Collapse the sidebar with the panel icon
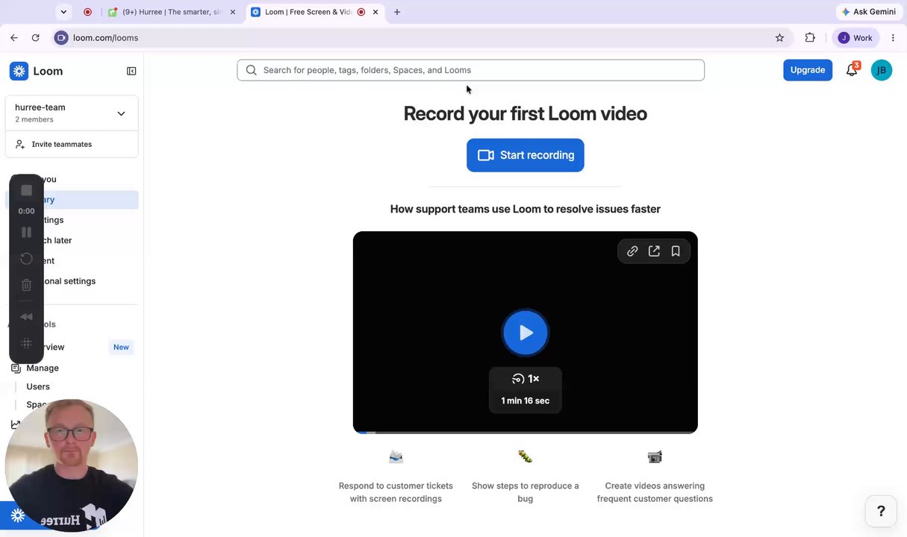The height and width of the screenshot is (537, 907). (131, 71)
